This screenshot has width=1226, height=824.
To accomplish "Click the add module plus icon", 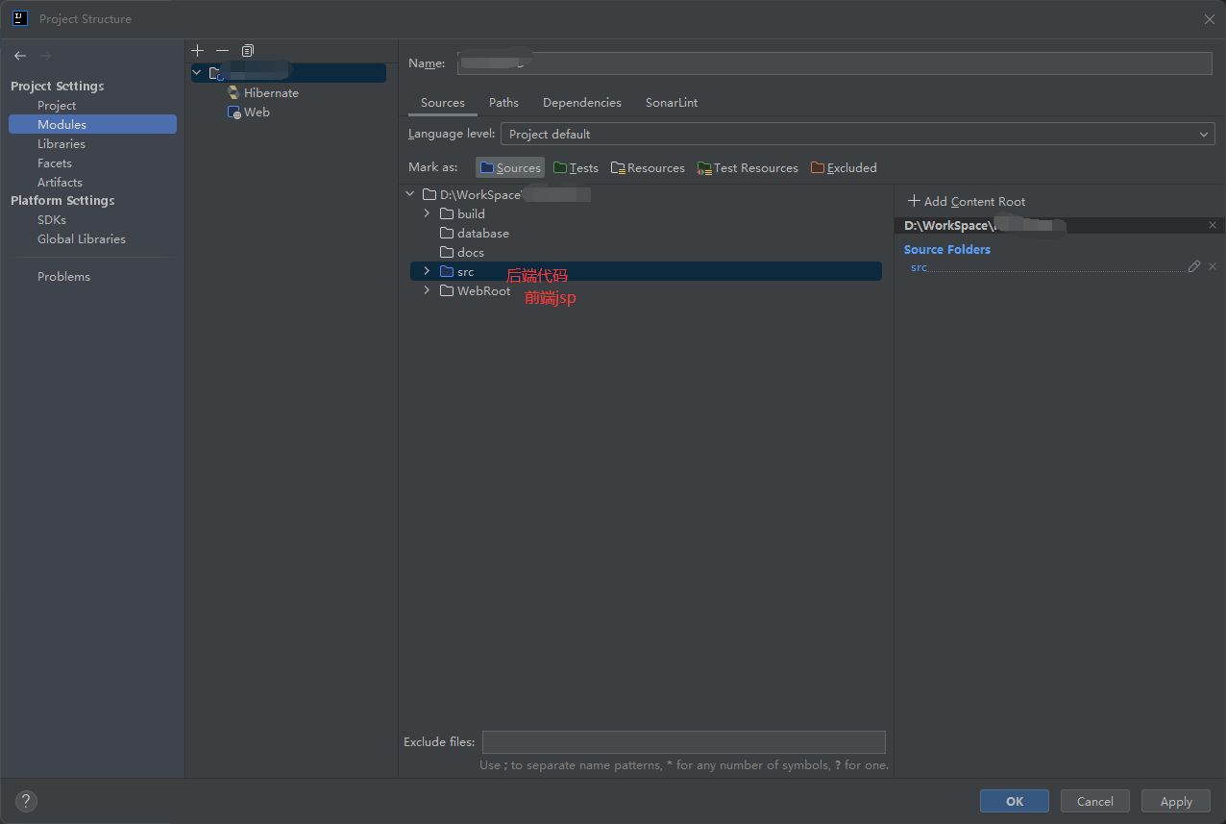I will (198, 50).
